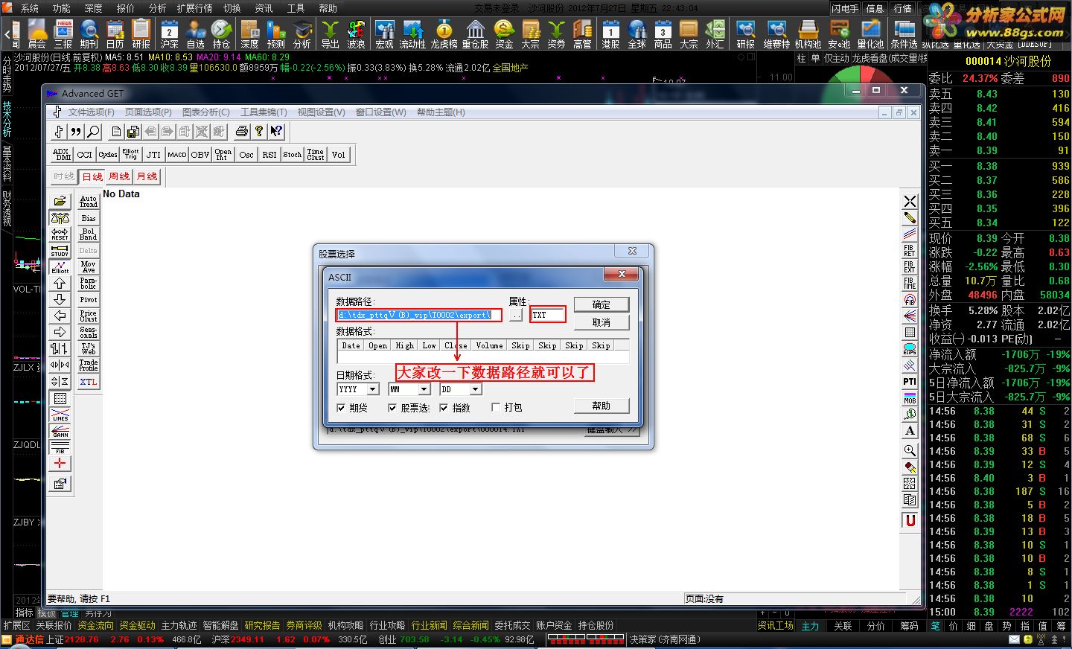This screenshot has height=649, width=1072.
Task: Select the Elliott wave tool icon
Action: tap(60, 266)
